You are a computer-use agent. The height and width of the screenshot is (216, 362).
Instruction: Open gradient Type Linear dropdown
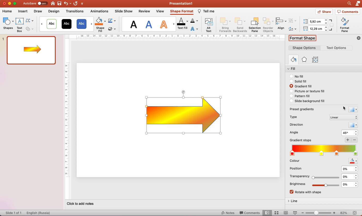344,117
